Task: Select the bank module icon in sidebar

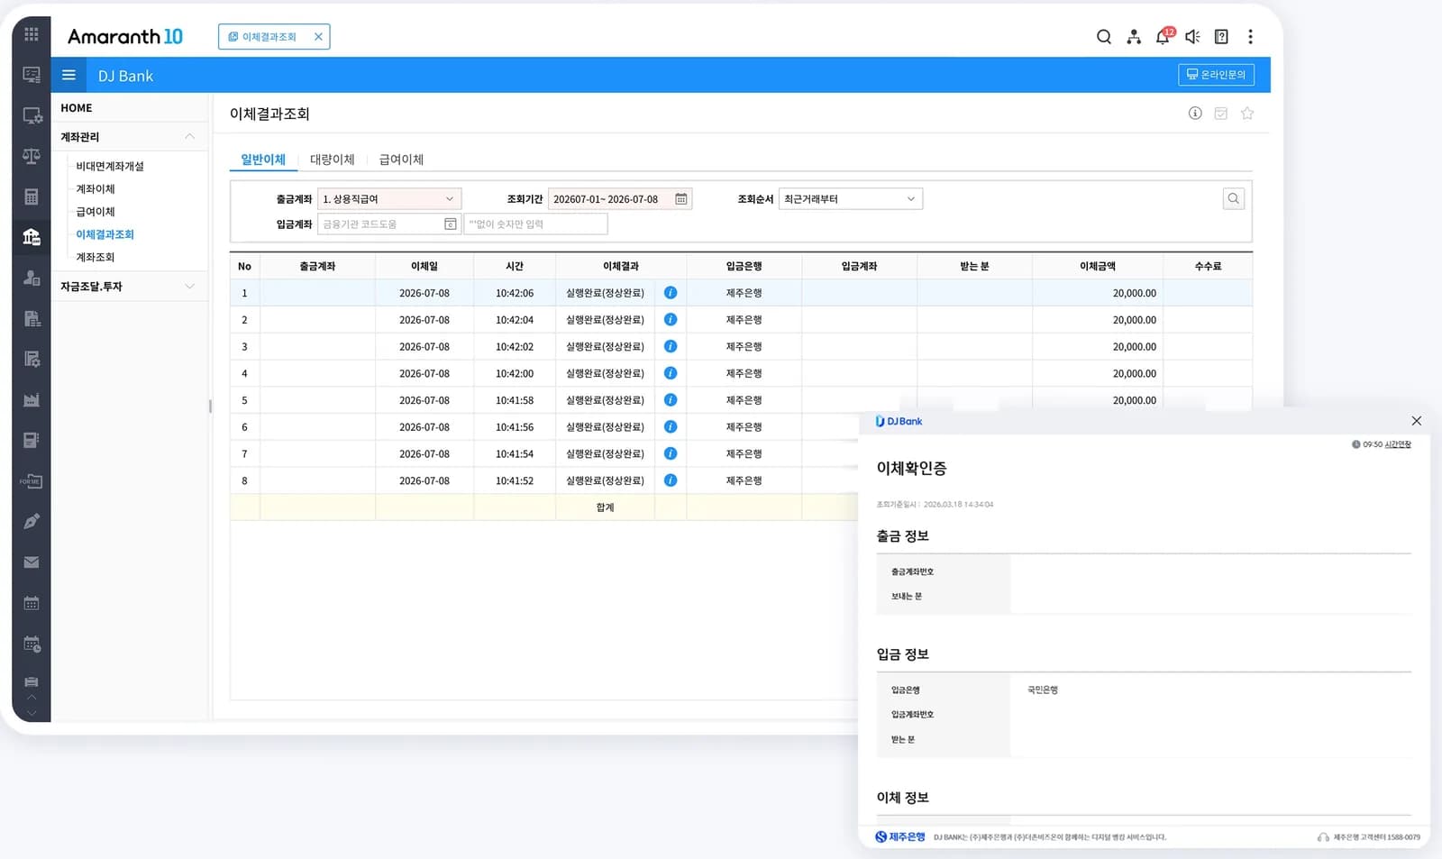Action: click(x=32, y=237)
